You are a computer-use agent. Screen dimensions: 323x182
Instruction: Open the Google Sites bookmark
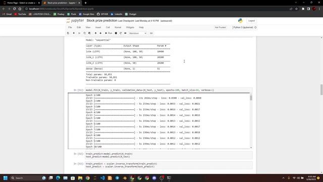coord(86,14)
